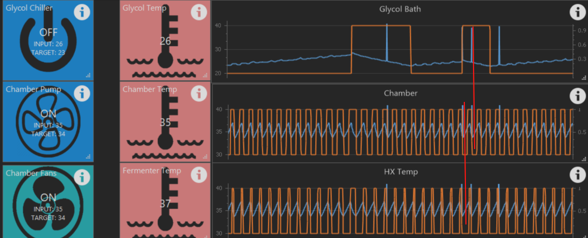Open info for Glycol Chiller tile
Viewport: 588px width, 238px height.
tap(82, 12)
